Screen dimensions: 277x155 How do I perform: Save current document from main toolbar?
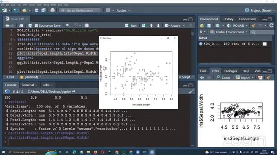click(x=36, y=10)
